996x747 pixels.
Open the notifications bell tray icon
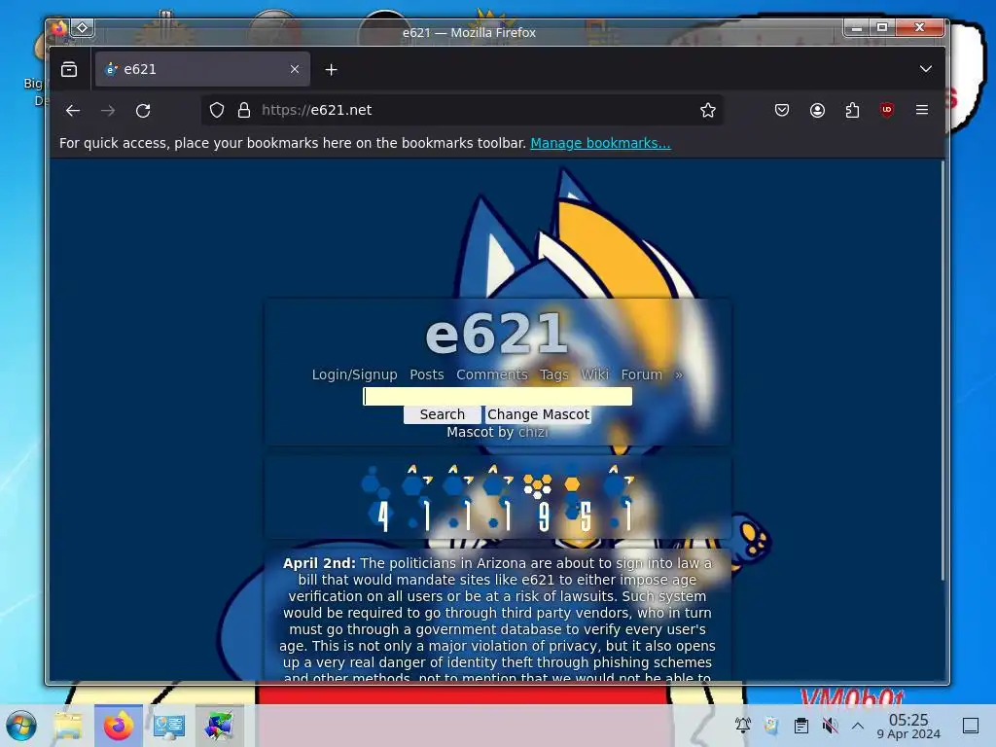pos(742,725)
